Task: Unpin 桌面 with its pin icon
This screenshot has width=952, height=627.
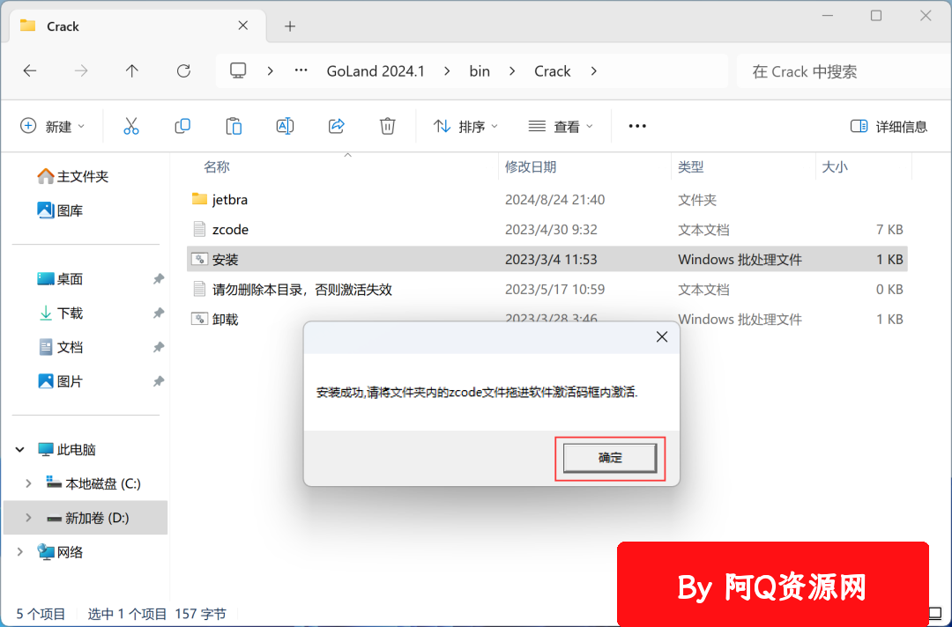Action: click(x=159, y=279)
